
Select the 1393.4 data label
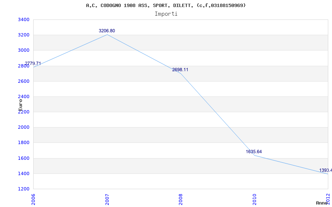tap(326, 170)
